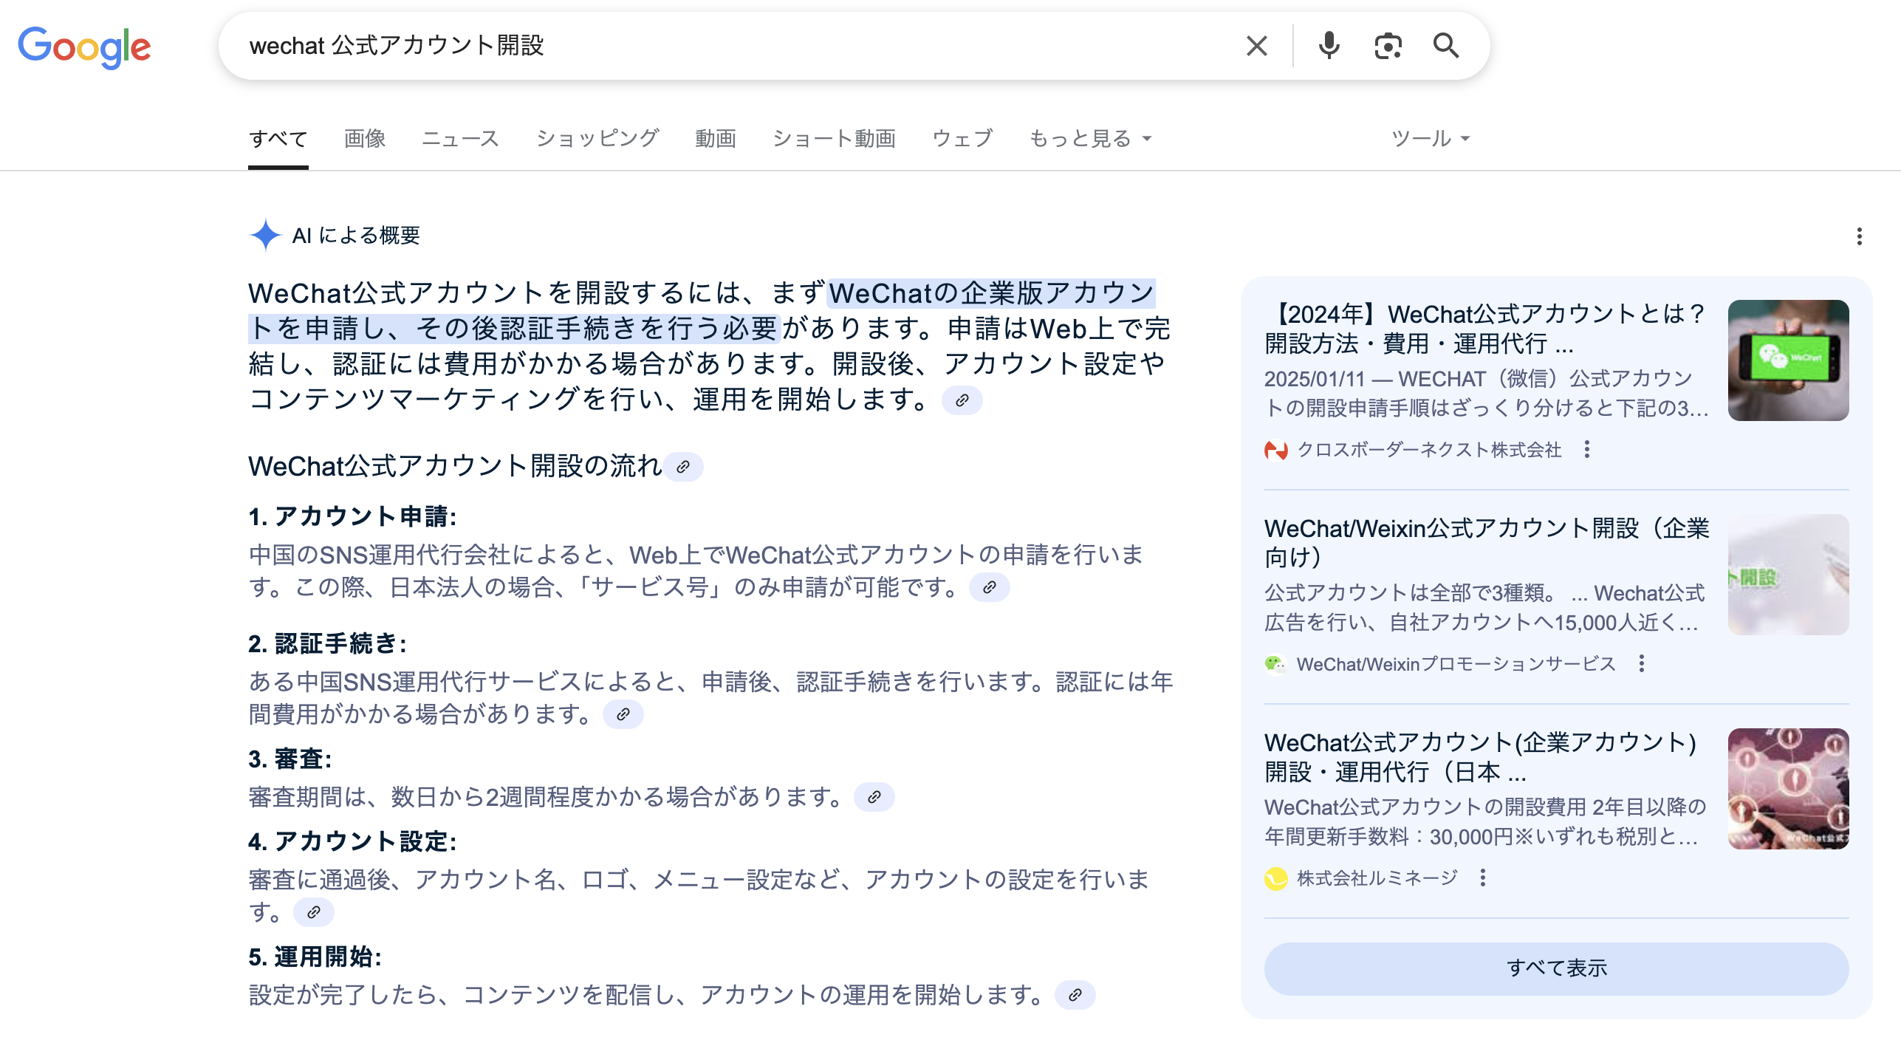Open thumbnail of Weixin 開設 result
This screenshot has width=1901, height=1040.
tap(1788, 575)
